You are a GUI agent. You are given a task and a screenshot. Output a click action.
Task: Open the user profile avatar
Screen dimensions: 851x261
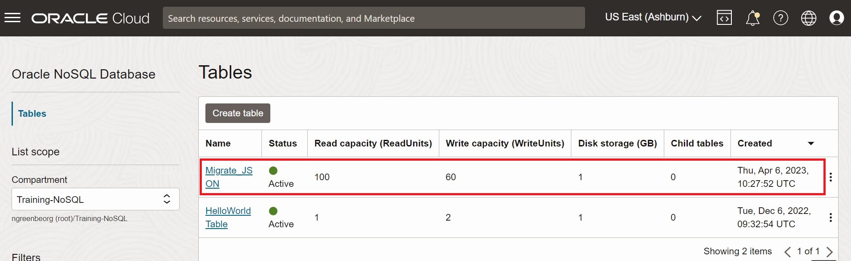tap(837, 18)
